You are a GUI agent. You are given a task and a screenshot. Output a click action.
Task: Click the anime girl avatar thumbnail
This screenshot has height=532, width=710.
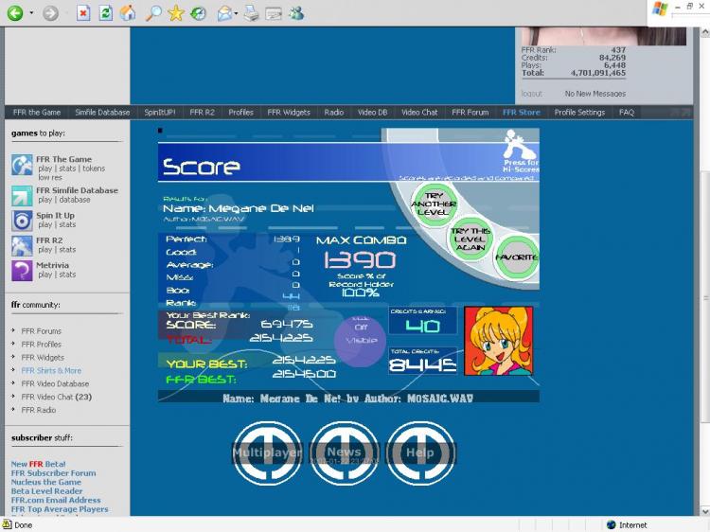tap(499, 341)
